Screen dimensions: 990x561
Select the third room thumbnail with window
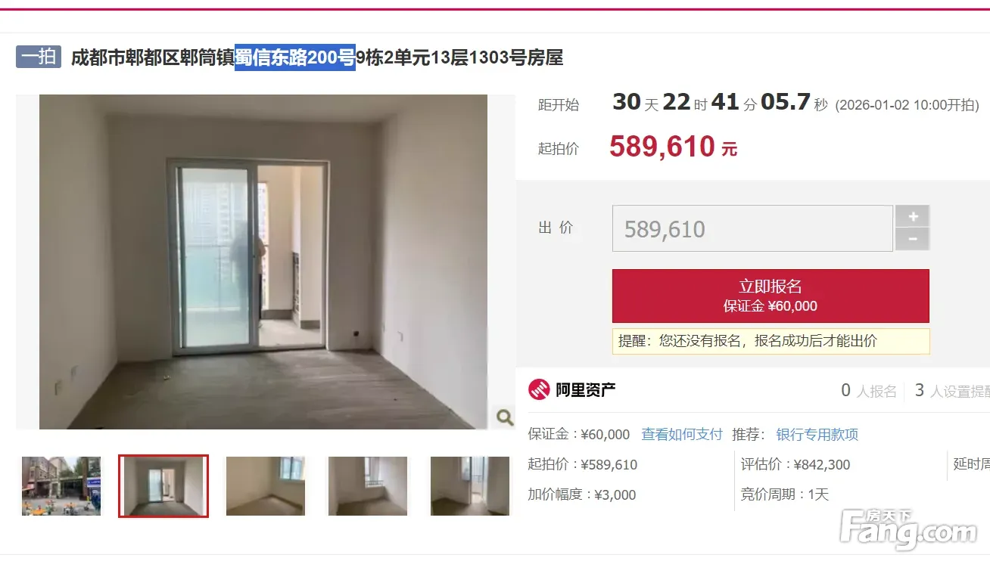pos(266,486)
